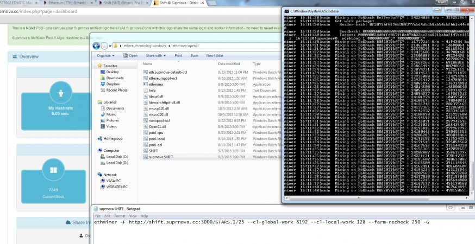Click Open in Explorer toolbar
This screenshot has height=244, width=475.
(x=130, y=56)
